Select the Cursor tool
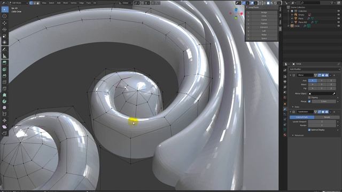 tap(5, 16)
